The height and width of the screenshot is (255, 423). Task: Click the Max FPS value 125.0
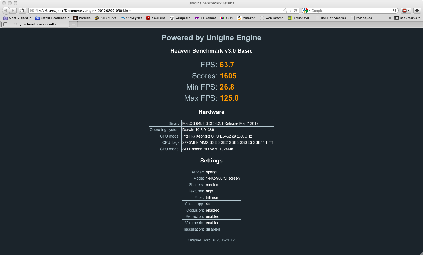click(229, 98)
